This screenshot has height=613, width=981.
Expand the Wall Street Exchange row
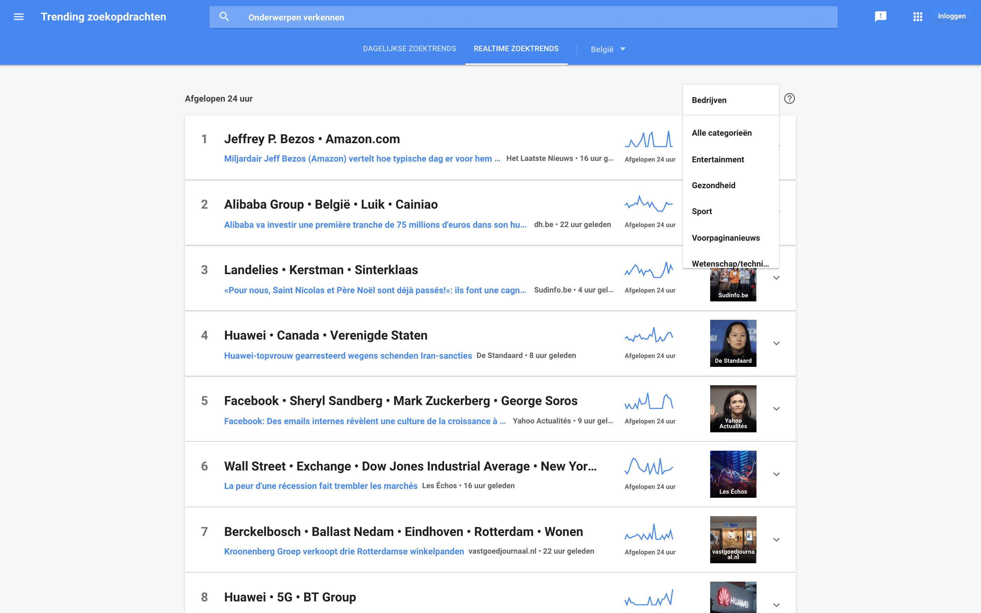click(x=776, y=474)
